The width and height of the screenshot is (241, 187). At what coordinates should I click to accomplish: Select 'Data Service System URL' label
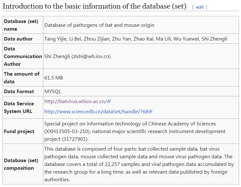tap(19, 108)
